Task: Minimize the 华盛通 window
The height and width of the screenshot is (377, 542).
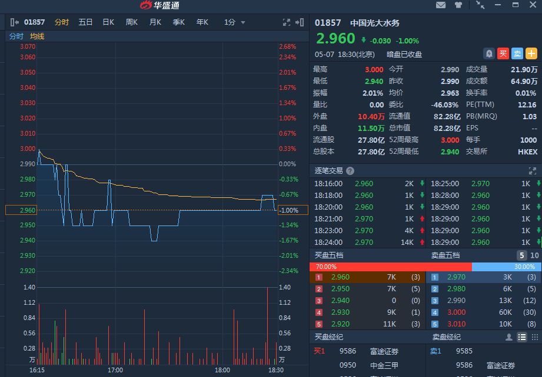Action: click(498, 5)
